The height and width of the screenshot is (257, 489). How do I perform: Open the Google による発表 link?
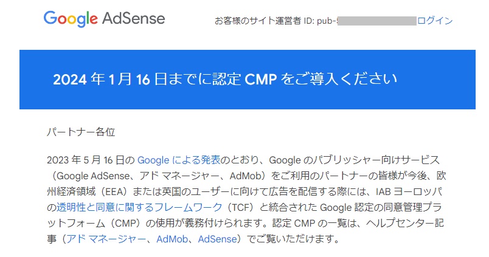click(179, 160)
